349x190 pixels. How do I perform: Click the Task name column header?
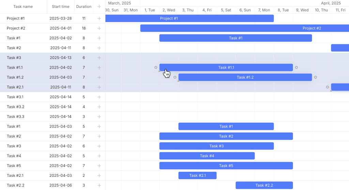23,7
